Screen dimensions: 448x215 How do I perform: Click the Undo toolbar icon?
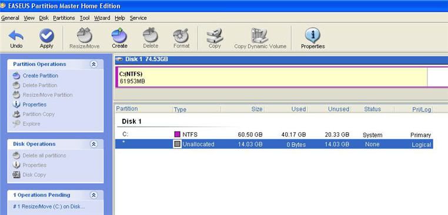pos(16,35)
